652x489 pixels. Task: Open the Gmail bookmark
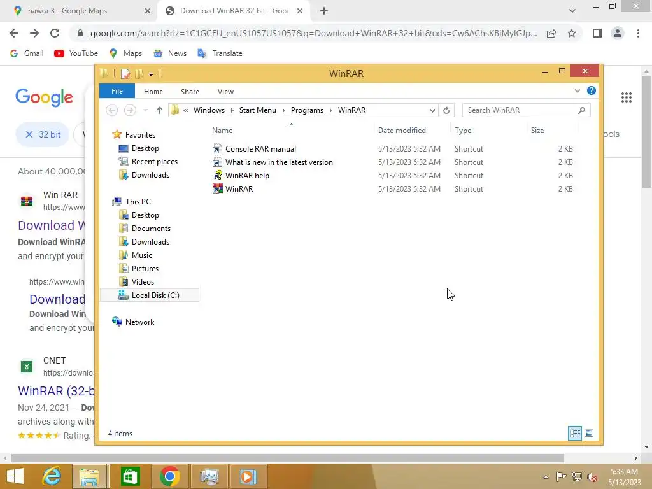[x=27, y=53]
